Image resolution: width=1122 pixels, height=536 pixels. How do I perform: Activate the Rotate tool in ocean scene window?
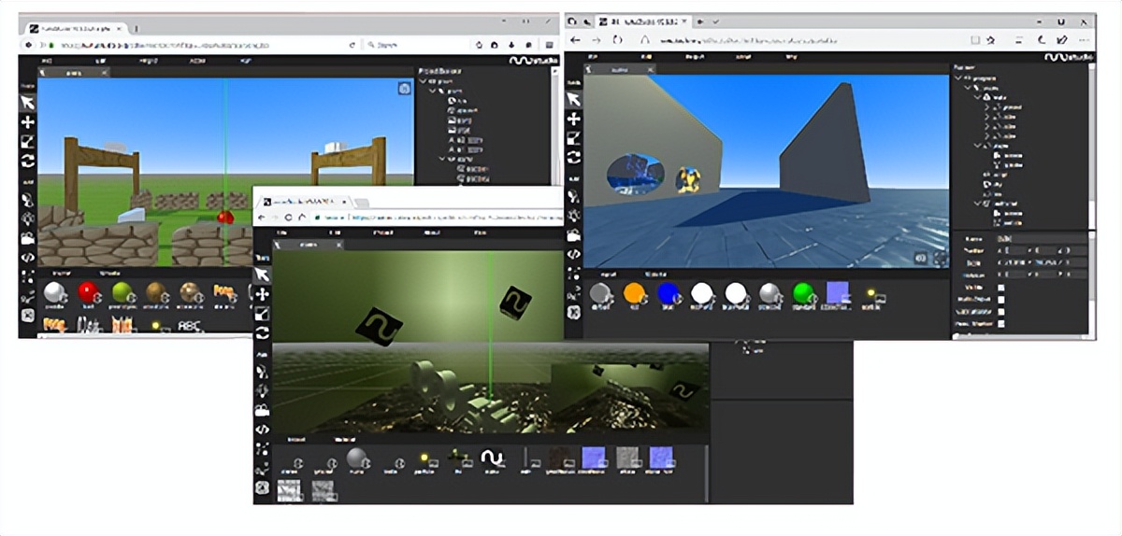point(573,158)
